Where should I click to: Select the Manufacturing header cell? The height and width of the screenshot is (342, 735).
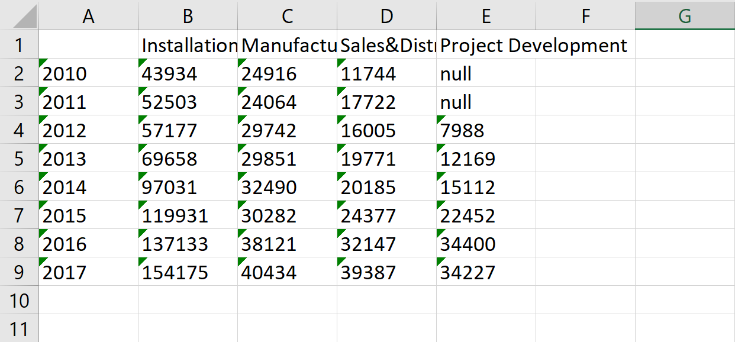click(x=287, y=45)
